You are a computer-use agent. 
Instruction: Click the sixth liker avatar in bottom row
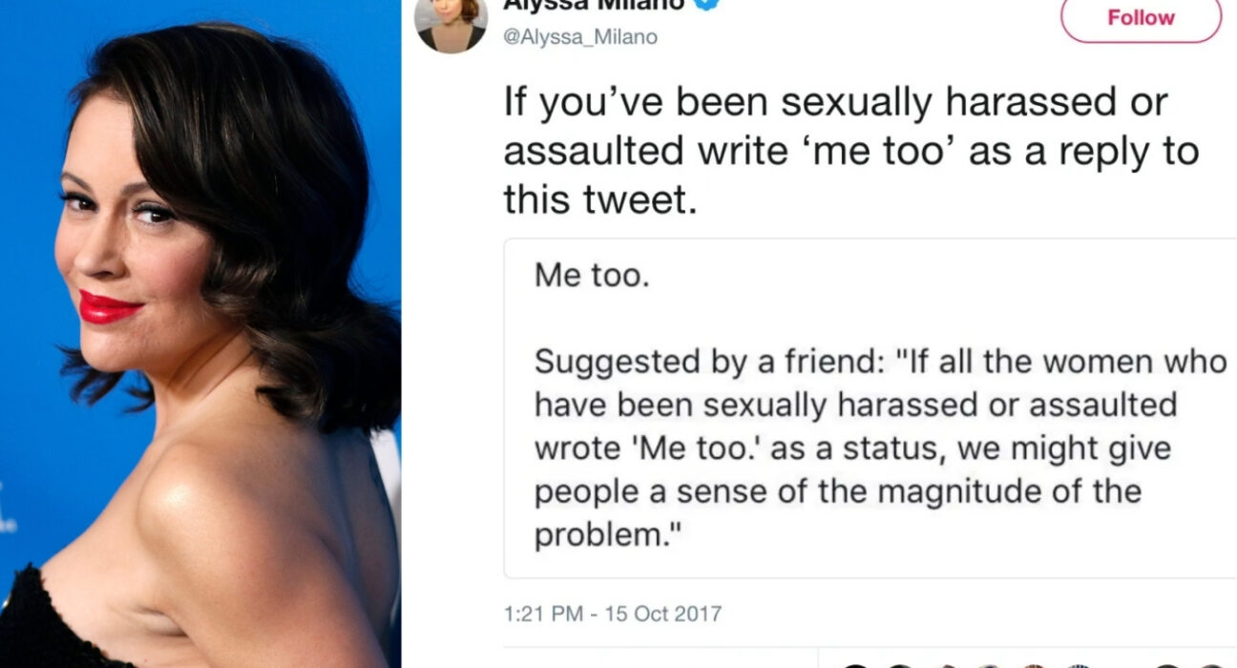click(1079, 666)
